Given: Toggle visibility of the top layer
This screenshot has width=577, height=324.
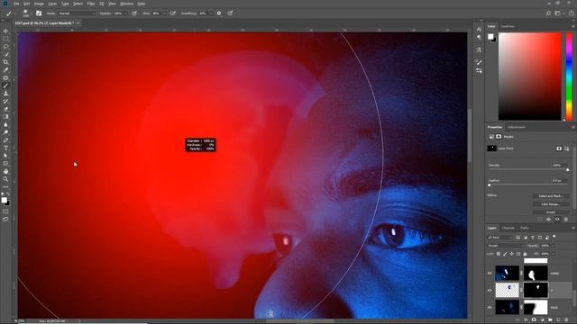Looking at the screenshot, I should point(490,274).
